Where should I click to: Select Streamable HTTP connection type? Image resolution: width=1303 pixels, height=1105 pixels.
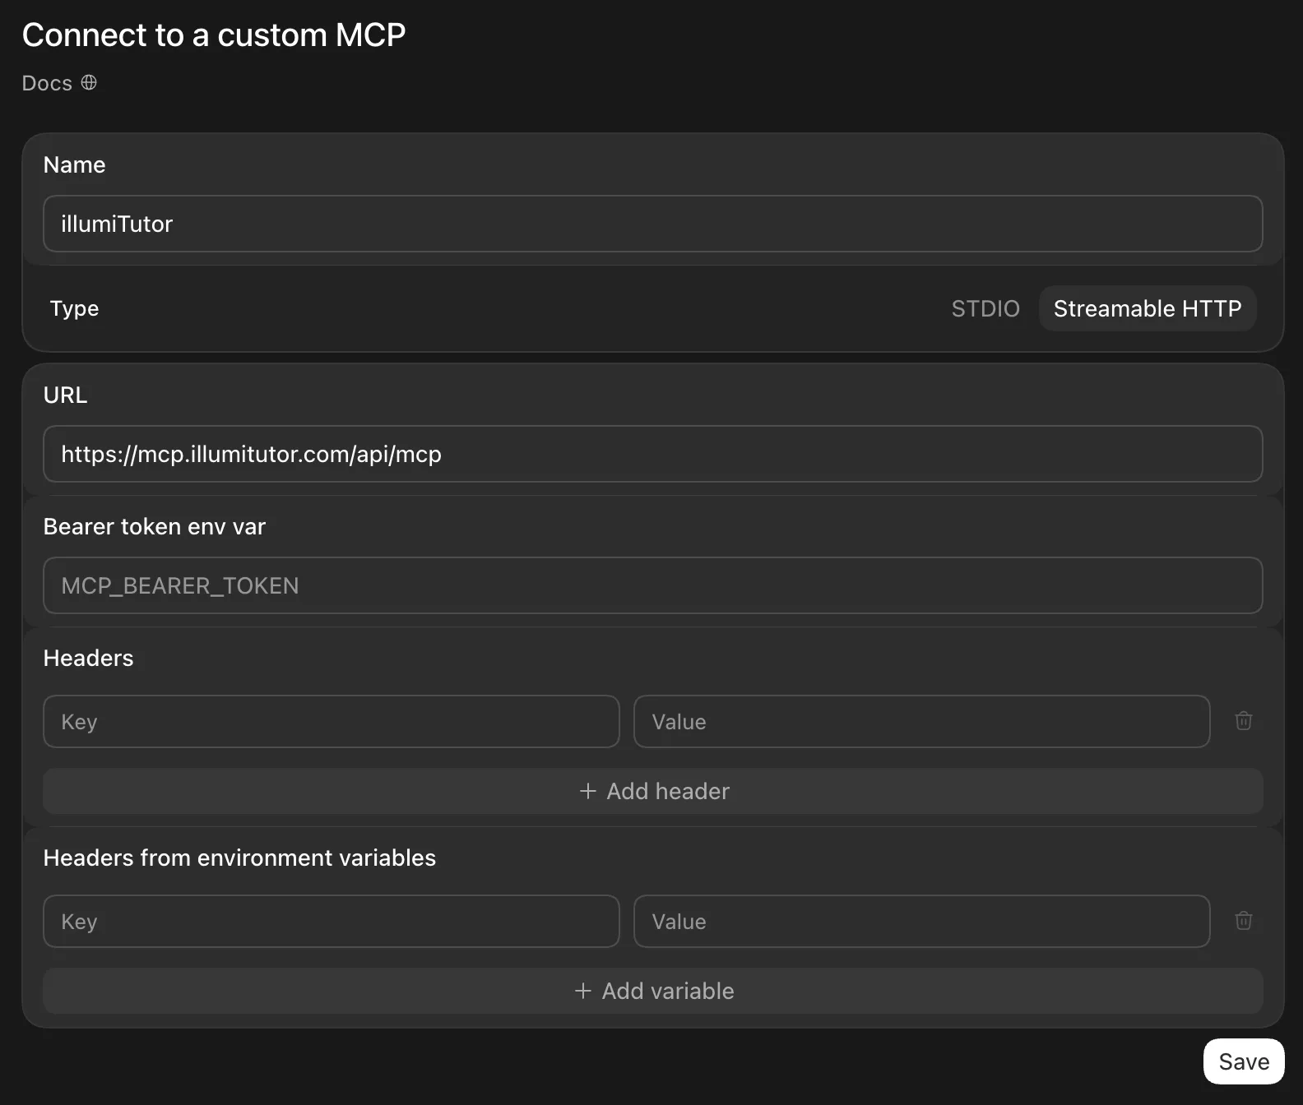(1148, 308)
